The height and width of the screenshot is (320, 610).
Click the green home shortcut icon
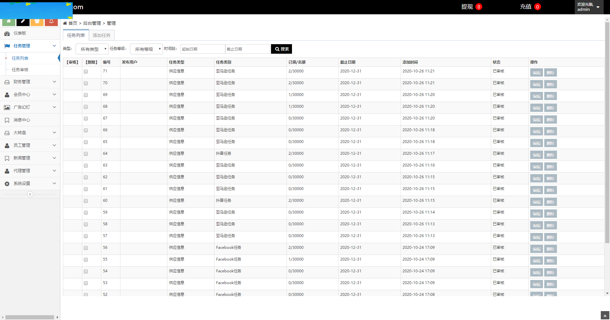pyautogui.click(x=9, y=22)
